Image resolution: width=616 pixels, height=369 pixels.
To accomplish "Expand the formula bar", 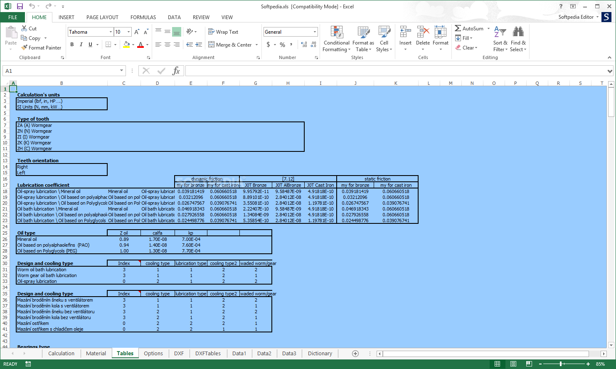I will (x=610, y=71).
